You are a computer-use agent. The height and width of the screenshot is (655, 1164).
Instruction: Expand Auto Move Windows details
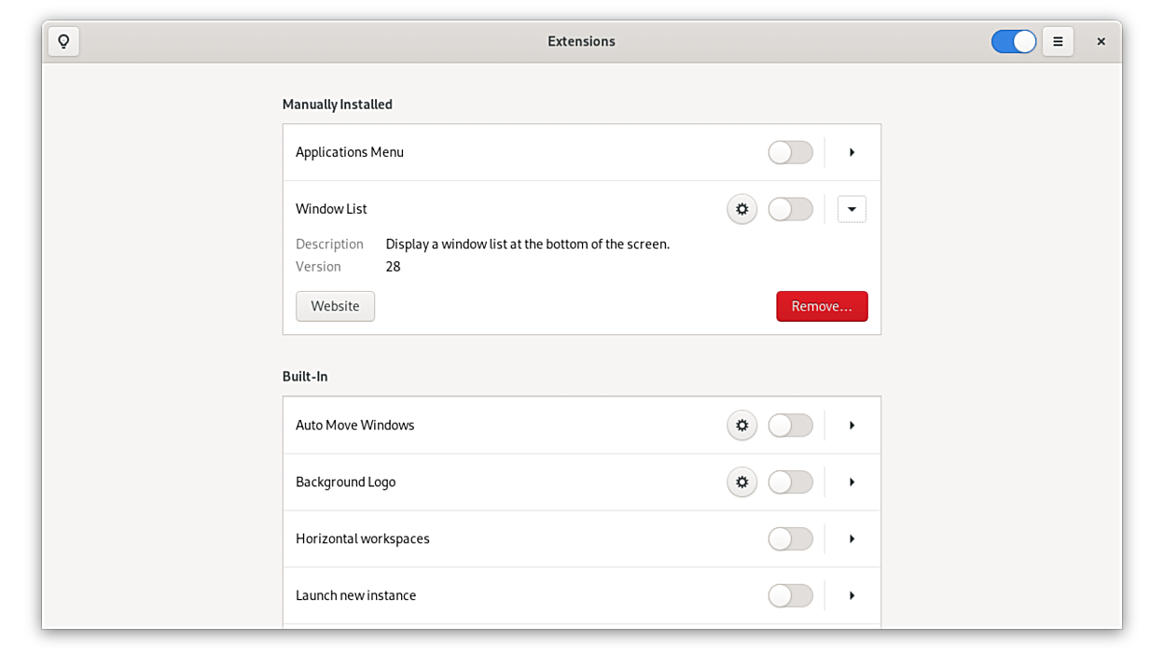click(852, 425)
